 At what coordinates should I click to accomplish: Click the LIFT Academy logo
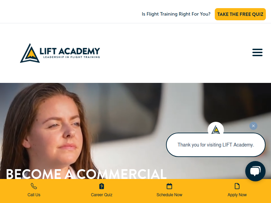(x=60, y=53)
